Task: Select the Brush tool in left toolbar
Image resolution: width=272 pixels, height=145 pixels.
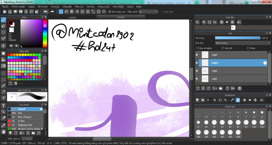Action: [x=3, y=20]
